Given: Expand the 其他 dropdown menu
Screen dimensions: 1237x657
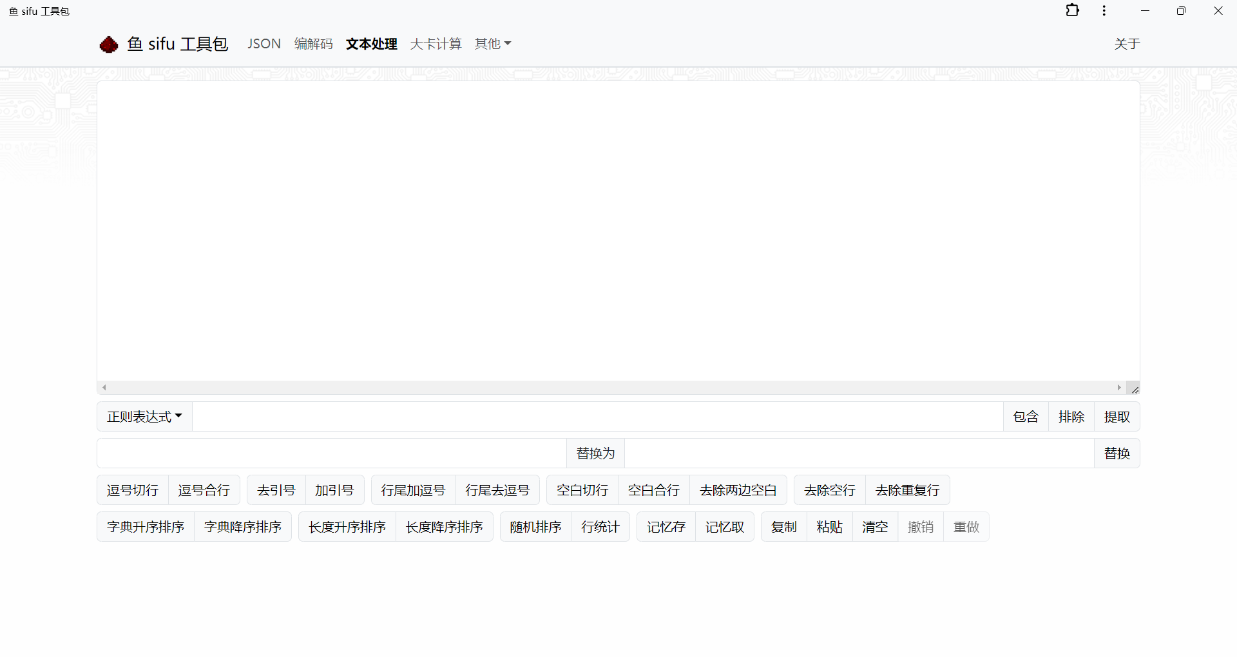Looking at the screenshot, I should 493,44.
